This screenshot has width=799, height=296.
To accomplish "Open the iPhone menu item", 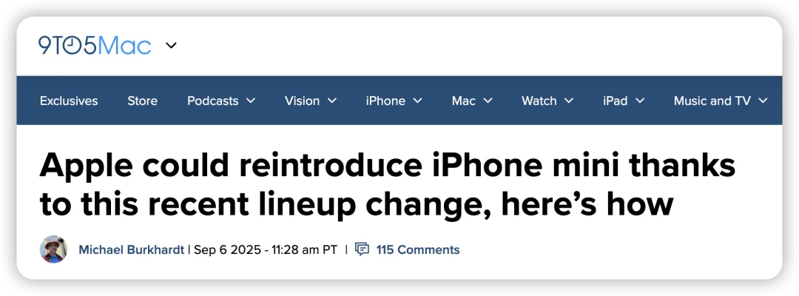I will [385, 101].
